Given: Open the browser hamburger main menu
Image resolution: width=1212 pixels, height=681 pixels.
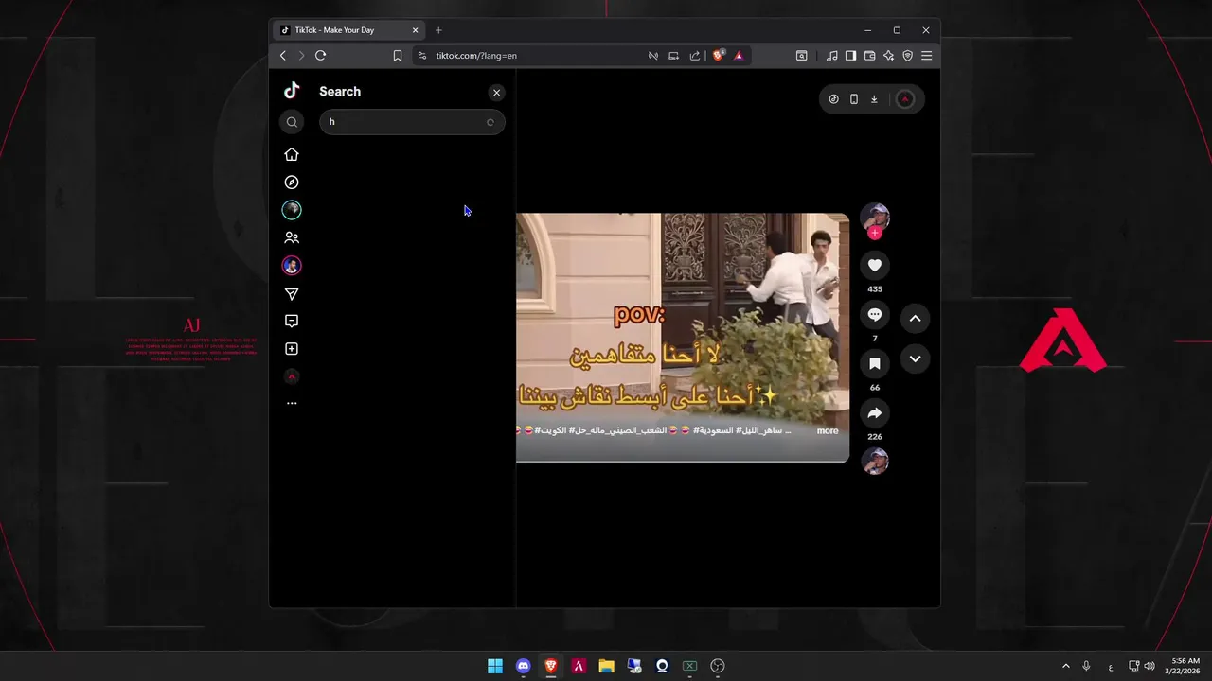Looking at the screenshot, I should pos(926,56).
